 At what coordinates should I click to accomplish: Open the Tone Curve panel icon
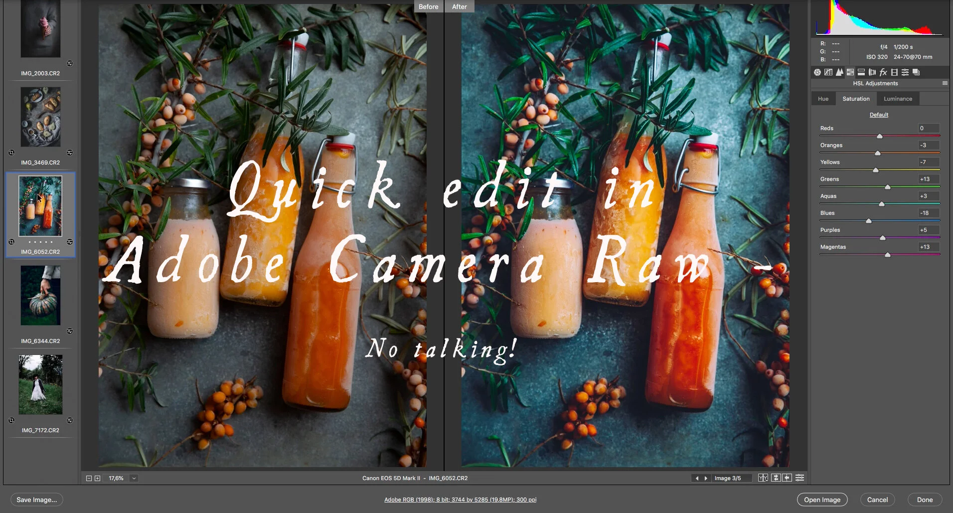[828, 72]
